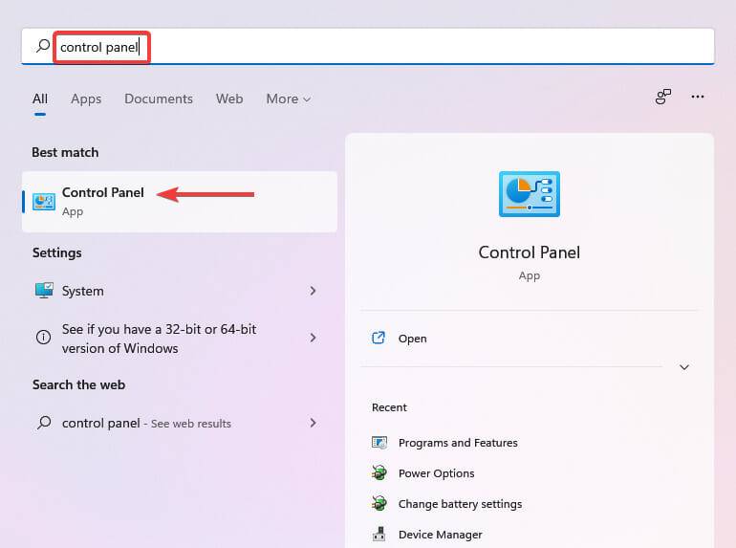Switch to the Apps tab

pos(86,99)
